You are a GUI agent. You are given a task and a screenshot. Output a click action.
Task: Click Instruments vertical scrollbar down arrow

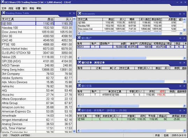185,30
